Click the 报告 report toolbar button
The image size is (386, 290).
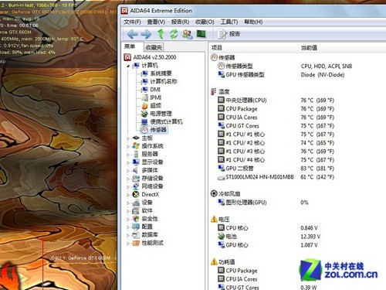coord(229,34)
